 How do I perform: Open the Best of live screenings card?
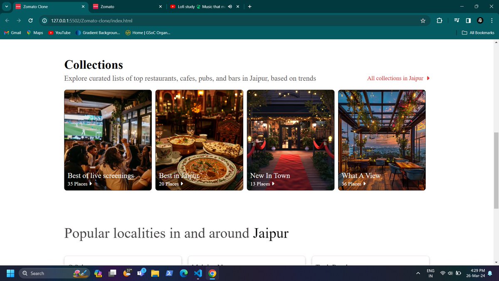point(108,140)
